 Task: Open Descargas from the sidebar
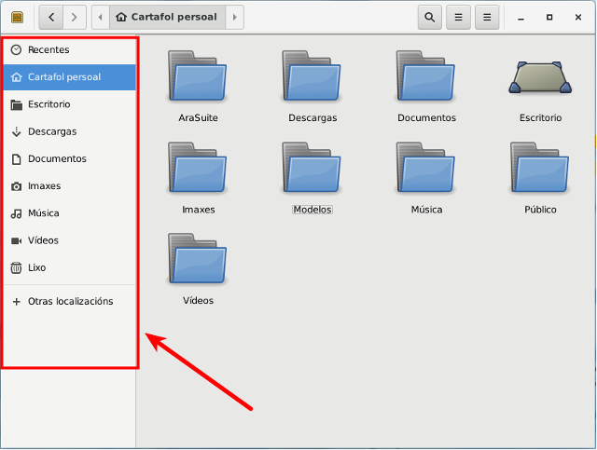coord(51,131)
